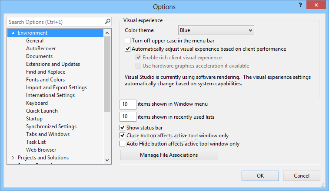
Task: Open Import and Export Settings
Action: (x=56, y=87)
